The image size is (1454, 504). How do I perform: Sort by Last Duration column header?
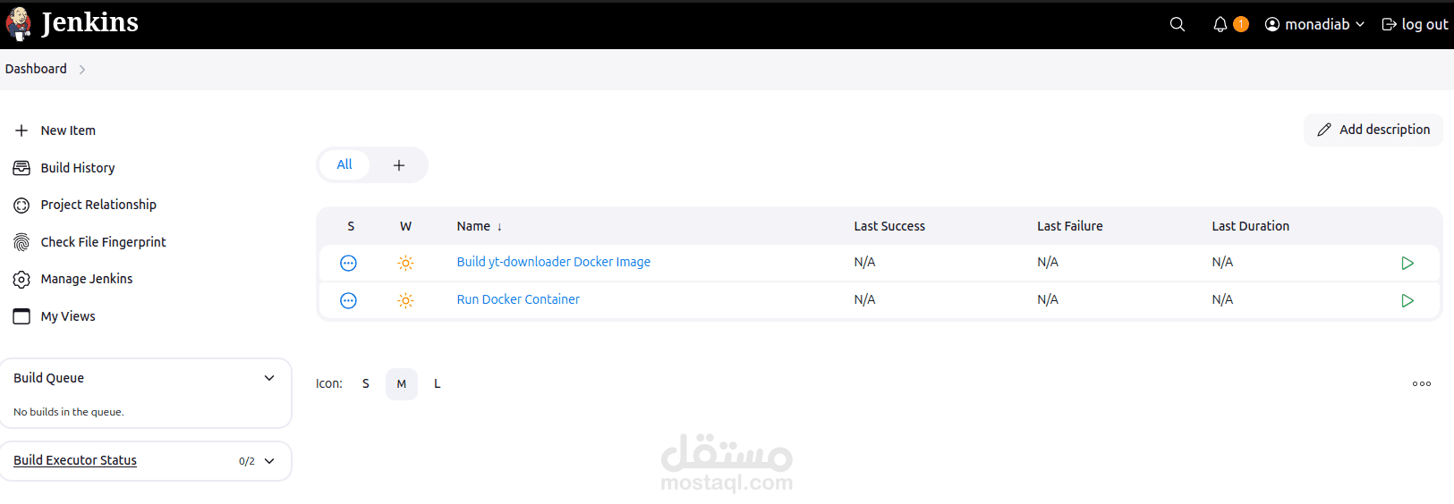[1251, 226]
